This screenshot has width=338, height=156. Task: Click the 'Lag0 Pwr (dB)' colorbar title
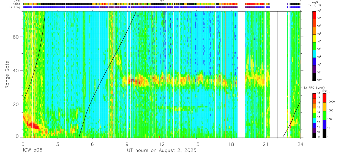click(314, 4)
